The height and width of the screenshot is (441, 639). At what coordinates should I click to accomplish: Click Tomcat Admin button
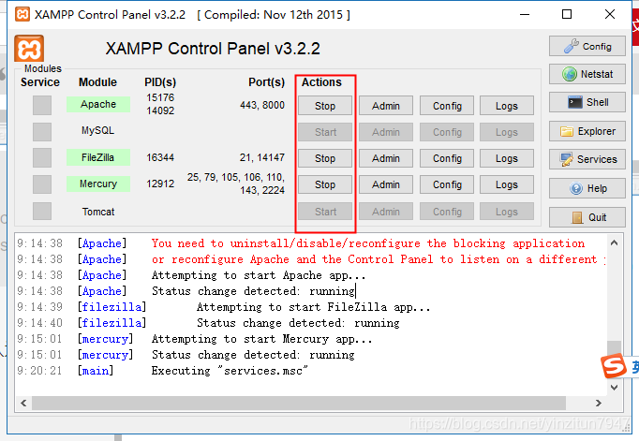point(385,212)
